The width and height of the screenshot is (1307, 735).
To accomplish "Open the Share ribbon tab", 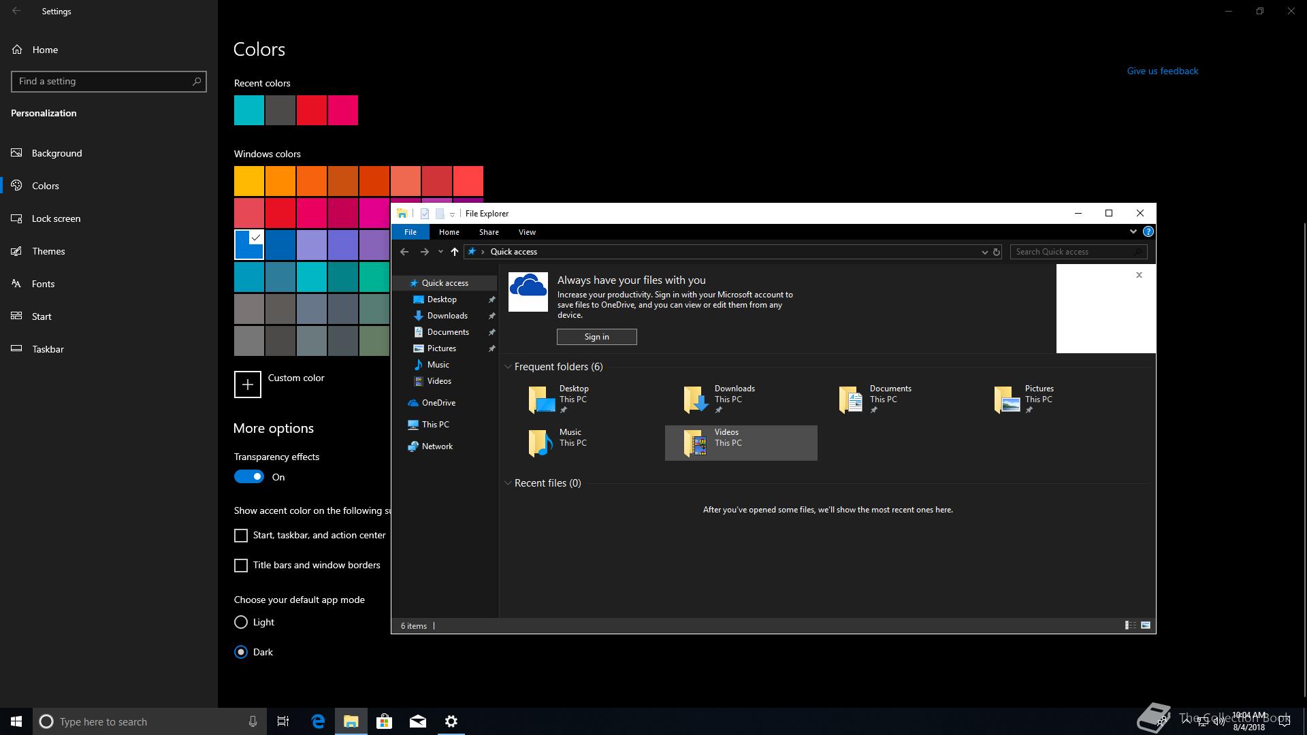I will click(x=489, y=232).
